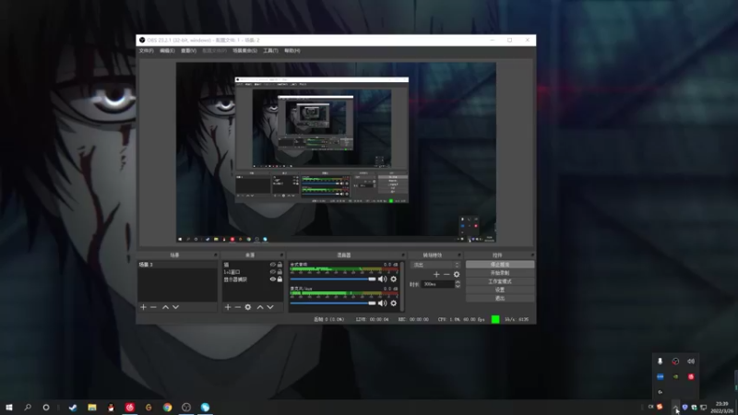Click the 退出 exit button in Controls

click(500, 298)
